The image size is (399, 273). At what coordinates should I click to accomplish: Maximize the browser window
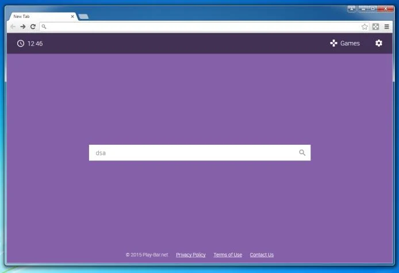click(x=373, y=9)
